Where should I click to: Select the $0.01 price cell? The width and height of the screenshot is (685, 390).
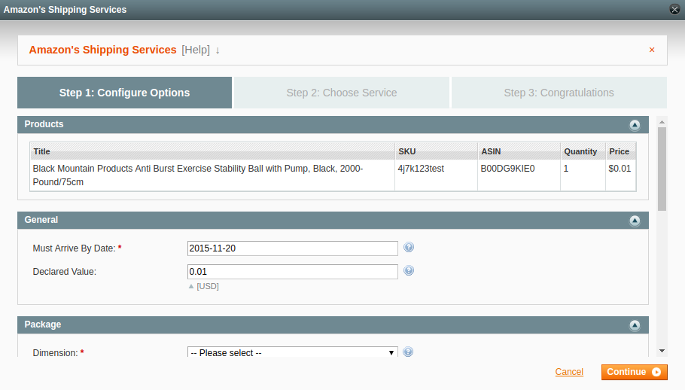click(621, 175)
